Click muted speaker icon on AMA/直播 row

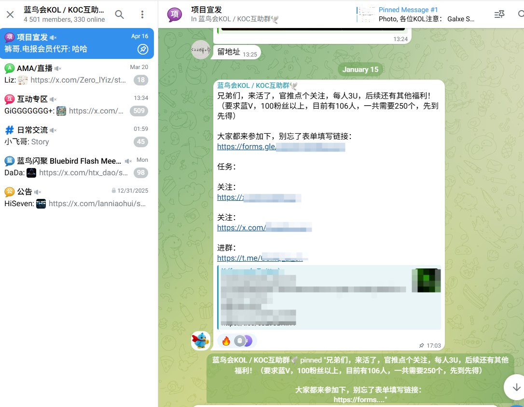click(58, 68)
